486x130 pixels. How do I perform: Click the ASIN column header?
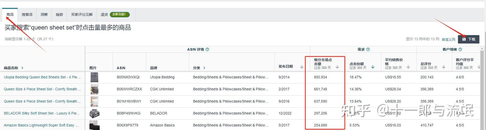121,68
